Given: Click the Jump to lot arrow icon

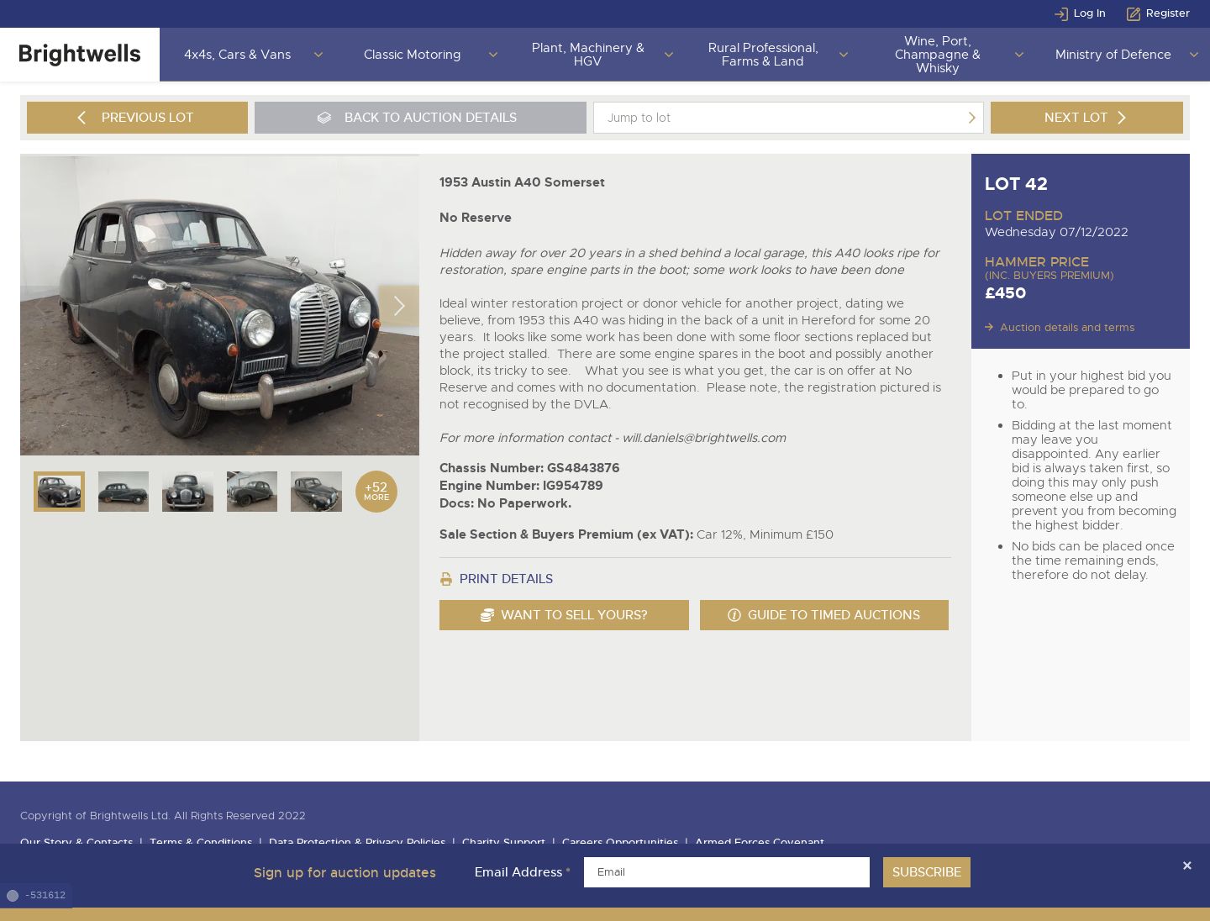Looking at the screenshot, I should tap(971, 118).
